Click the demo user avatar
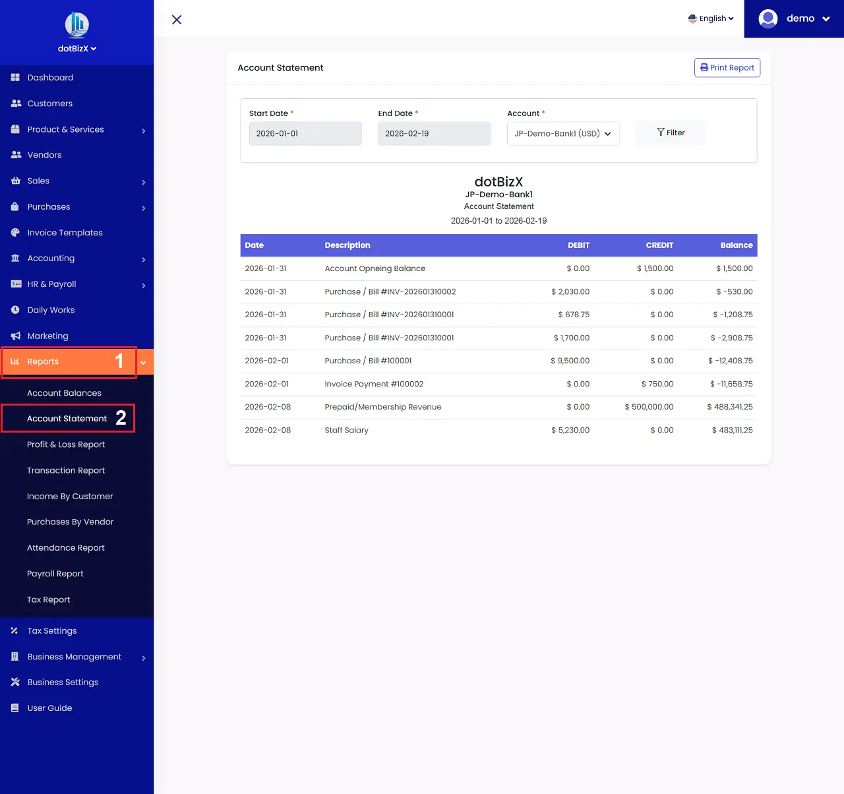Image resolution: width=844 pixels, height=794 pixels. [x=768, y=18]
